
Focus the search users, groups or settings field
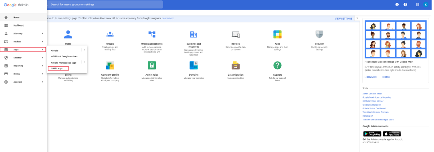[105, 4]
